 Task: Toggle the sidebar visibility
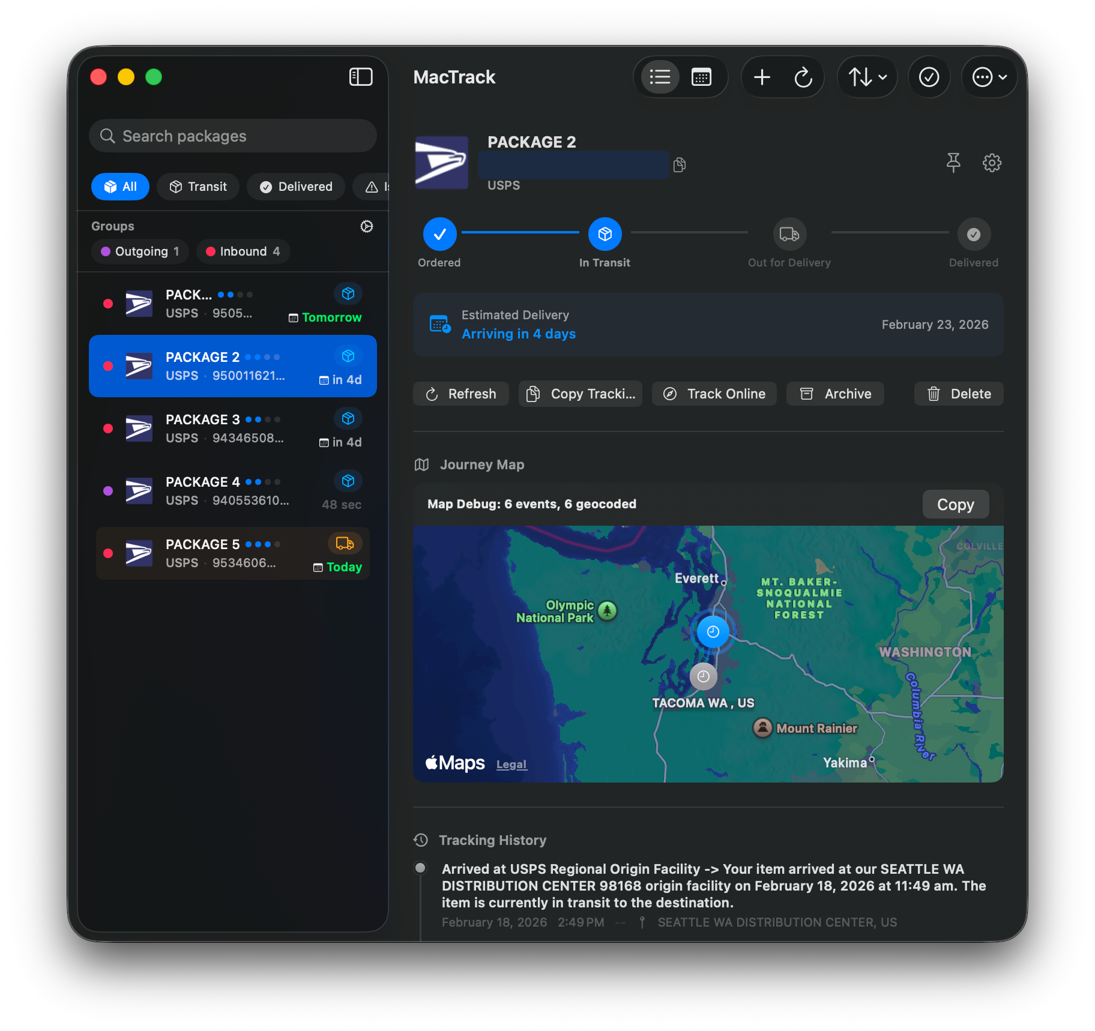361,77
